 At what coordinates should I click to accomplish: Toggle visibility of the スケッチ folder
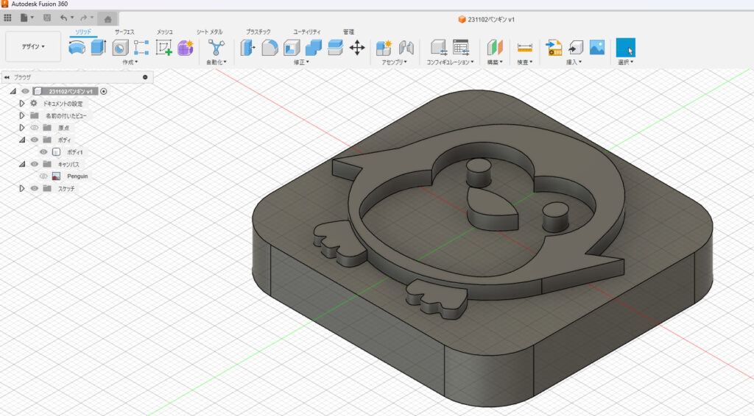[x=34, y=189]
